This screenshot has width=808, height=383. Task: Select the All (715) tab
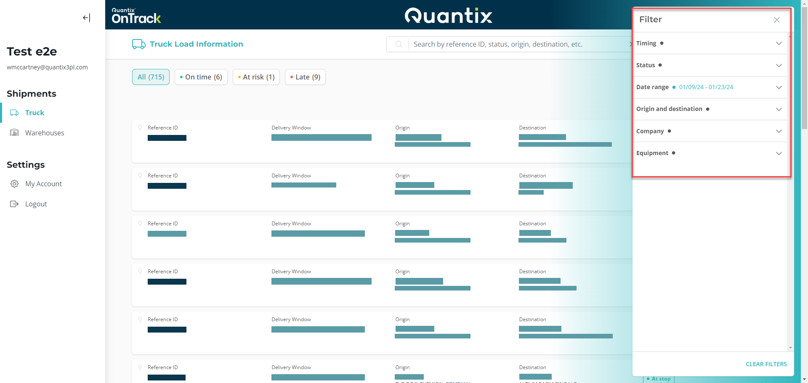151,77
